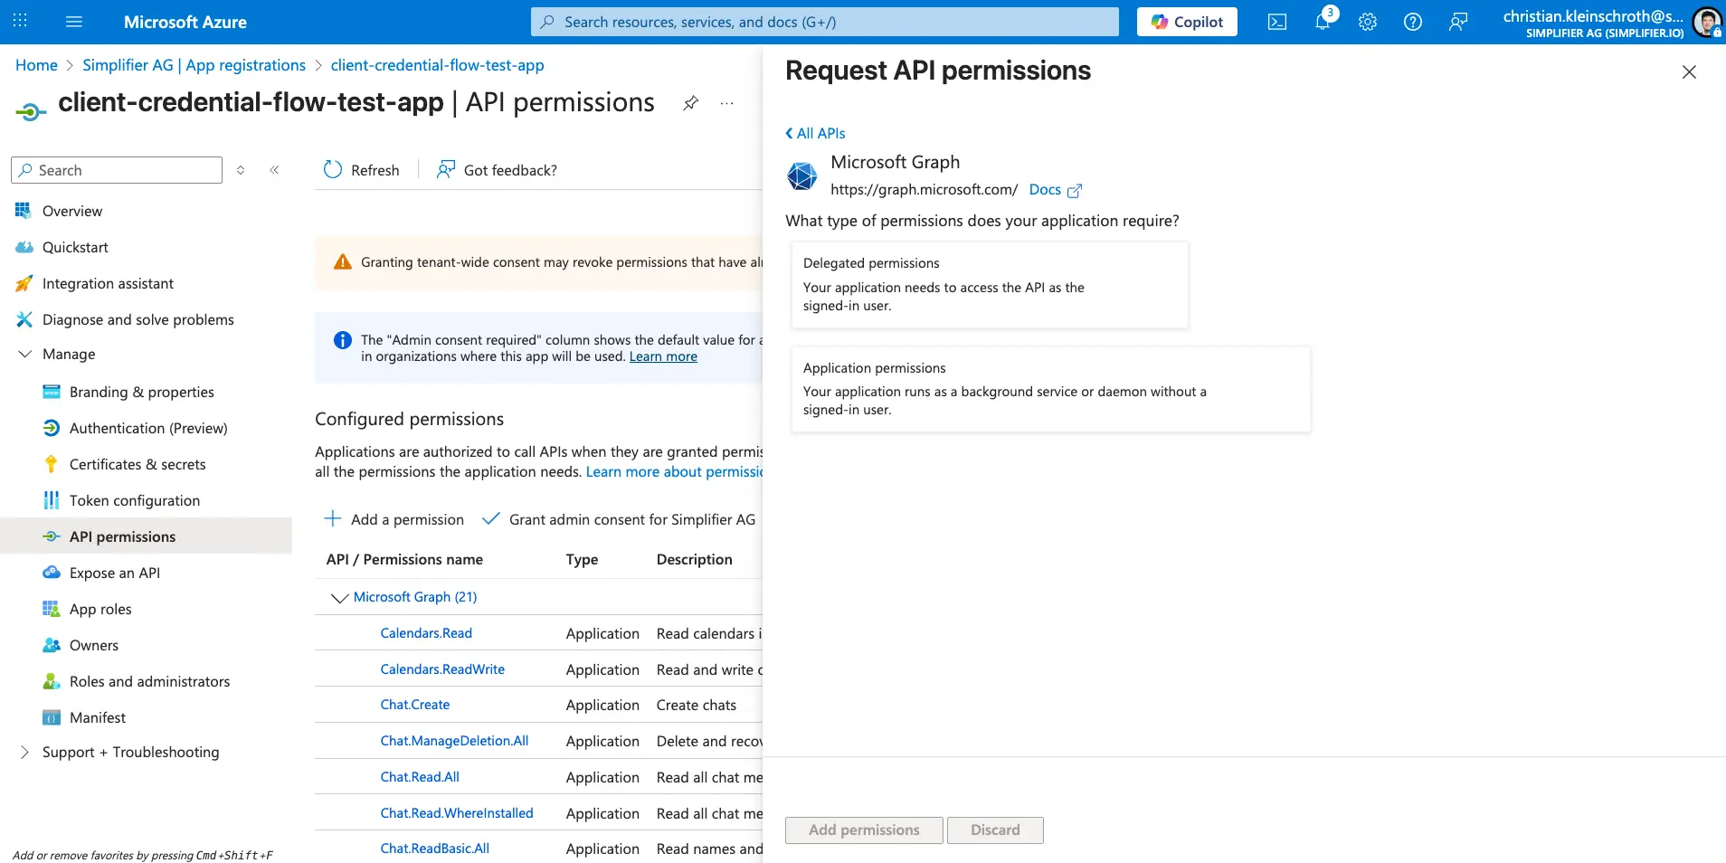Open the notifications bell
This screenshot has height=863, width=1726.
point(1322,22)
